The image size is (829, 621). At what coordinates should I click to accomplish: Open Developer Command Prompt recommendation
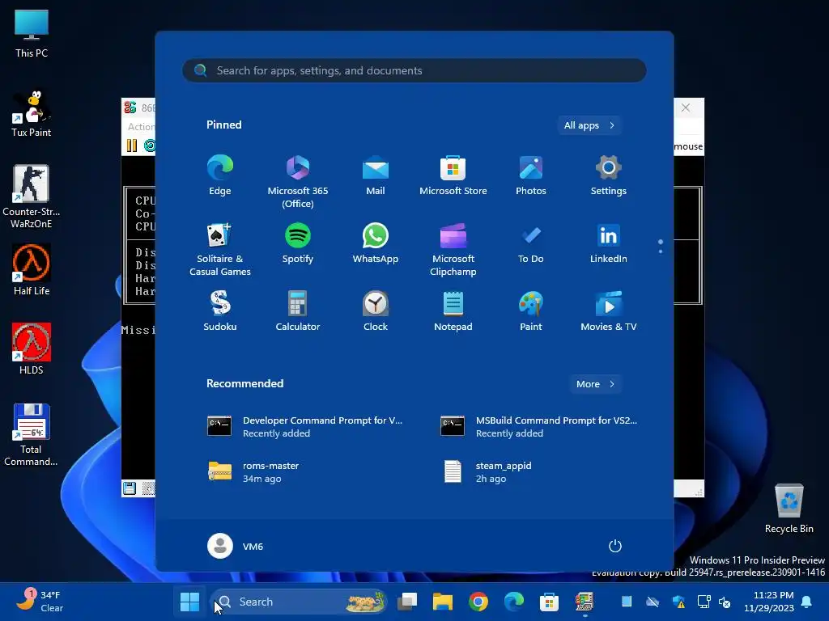[x=305, y=427]
